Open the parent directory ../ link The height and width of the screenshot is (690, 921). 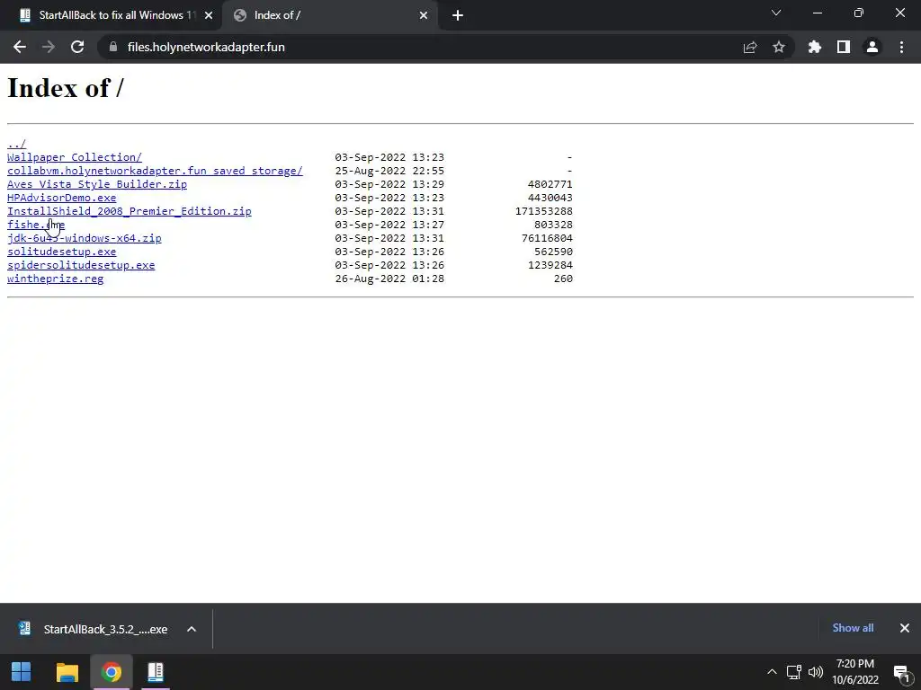(16, 144)
